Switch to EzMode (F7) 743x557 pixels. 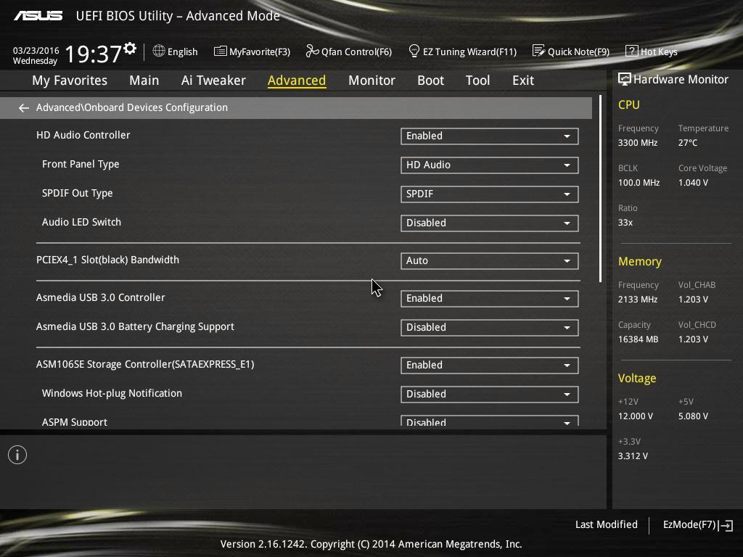(697, 524)
